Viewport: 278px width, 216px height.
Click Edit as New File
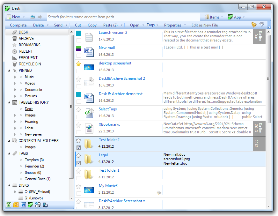click(205, 25)
